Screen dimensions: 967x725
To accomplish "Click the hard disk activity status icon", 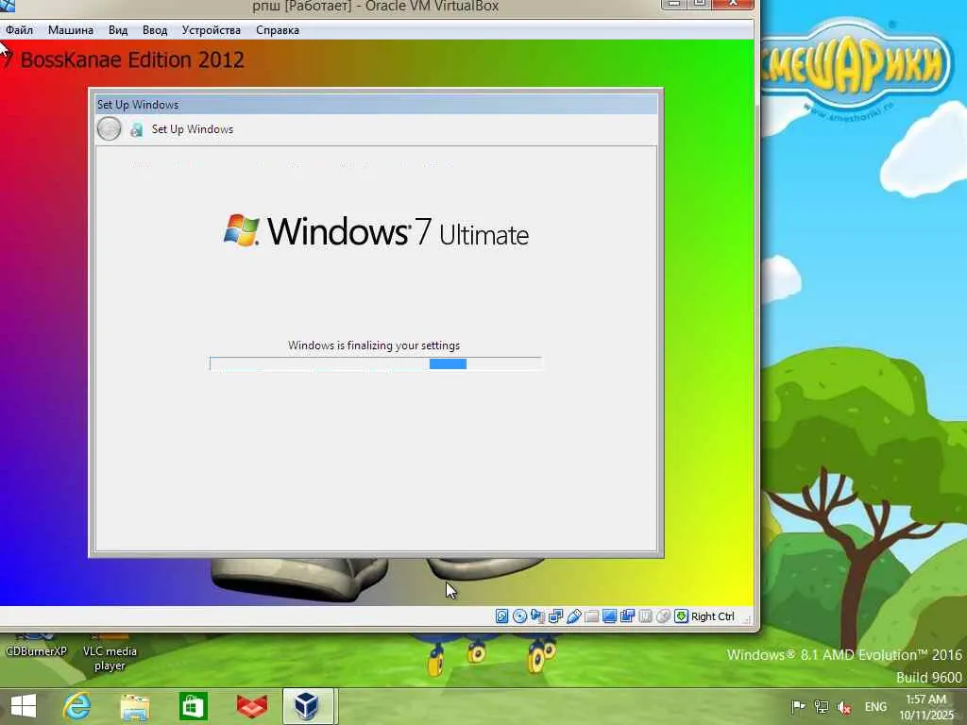I will point(502,615).
